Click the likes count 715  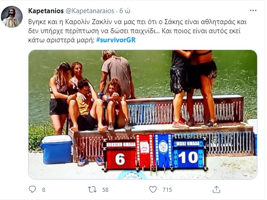point(167,190)
